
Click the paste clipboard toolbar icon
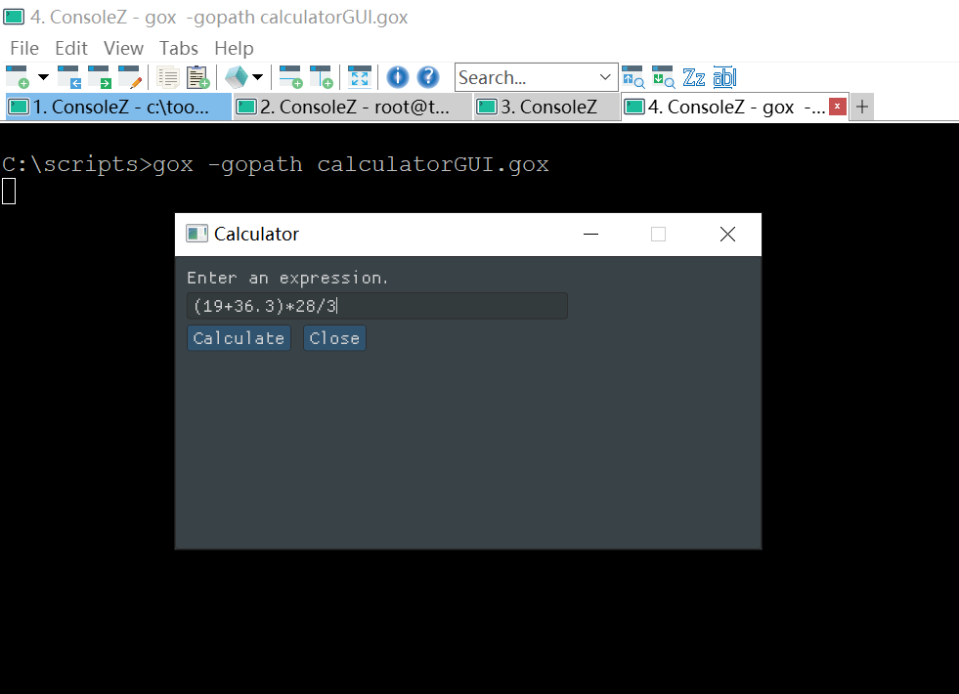198,77
